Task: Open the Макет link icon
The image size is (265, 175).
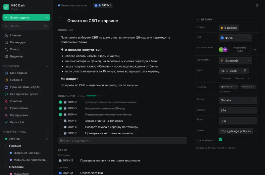Action: 256,131
